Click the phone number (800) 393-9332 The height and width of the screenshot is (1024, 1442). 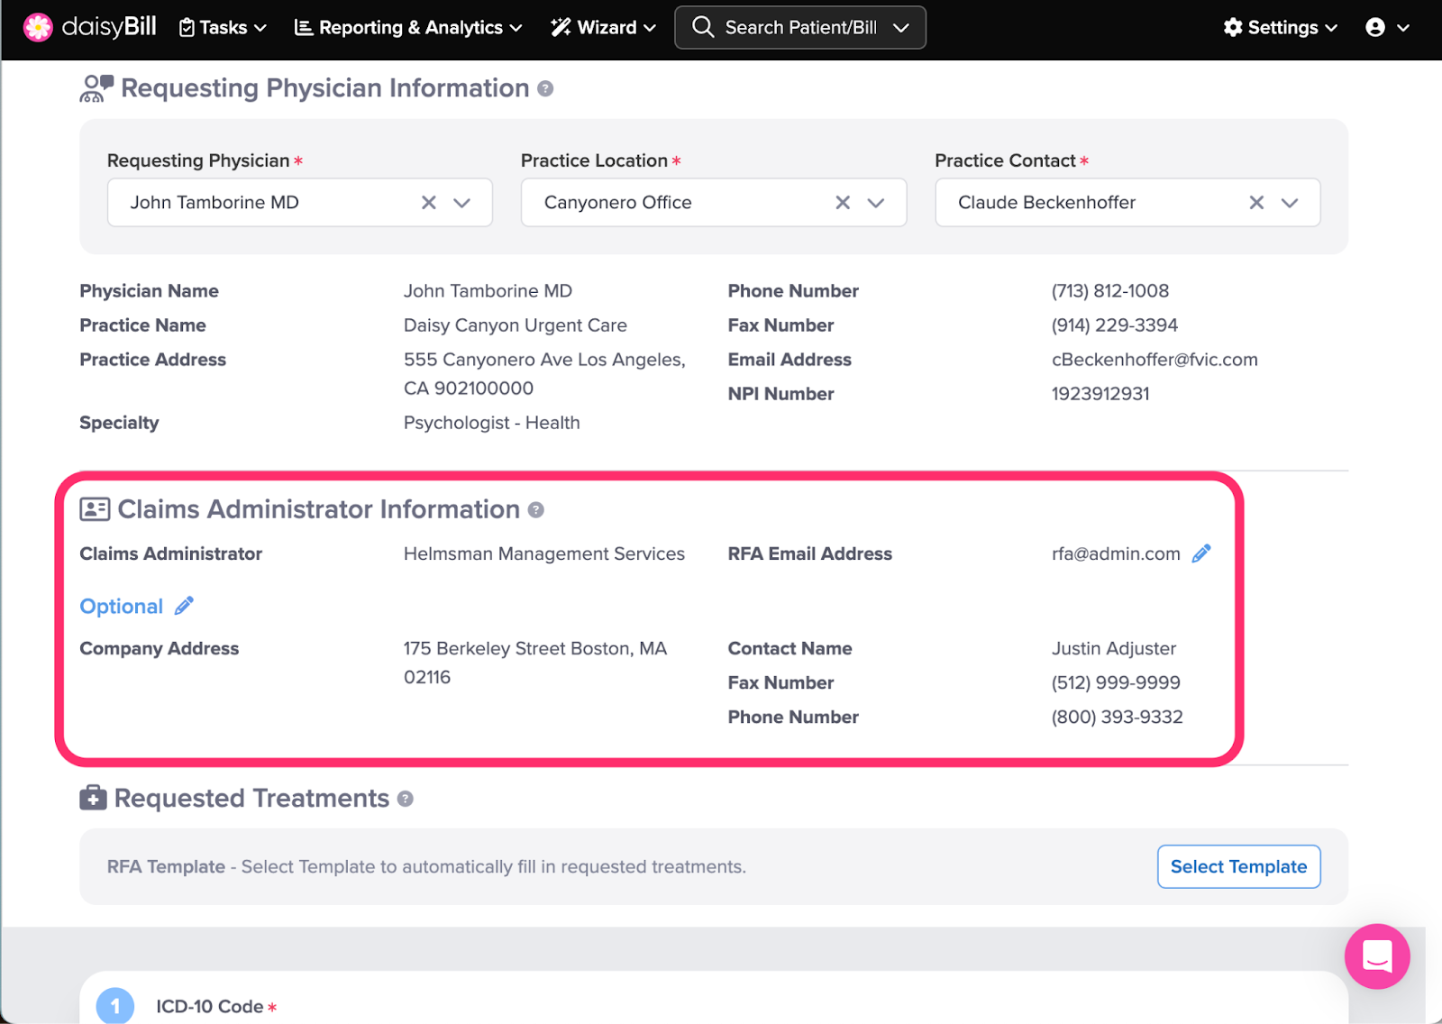pos(1118,717)
